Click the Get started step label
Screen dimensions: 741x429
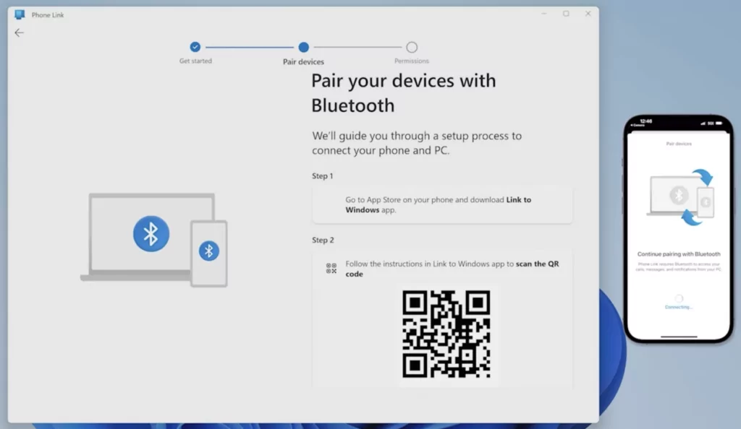coord(195,61)
